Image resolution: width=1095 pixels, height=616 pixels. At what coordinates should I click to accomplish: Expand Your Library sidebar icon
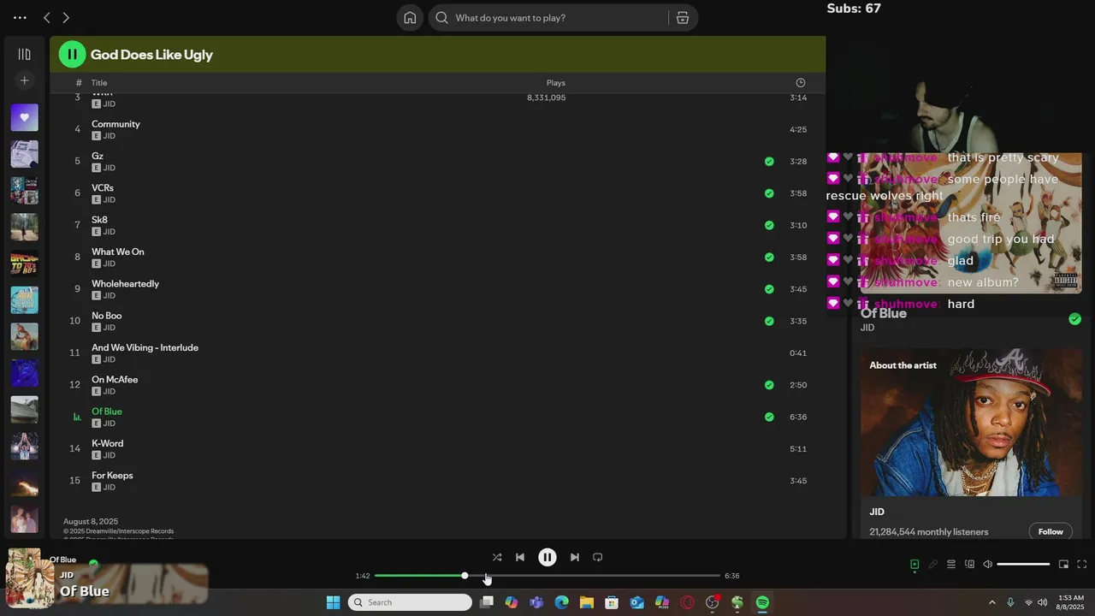pyautogui.click(x=24, y=54)
